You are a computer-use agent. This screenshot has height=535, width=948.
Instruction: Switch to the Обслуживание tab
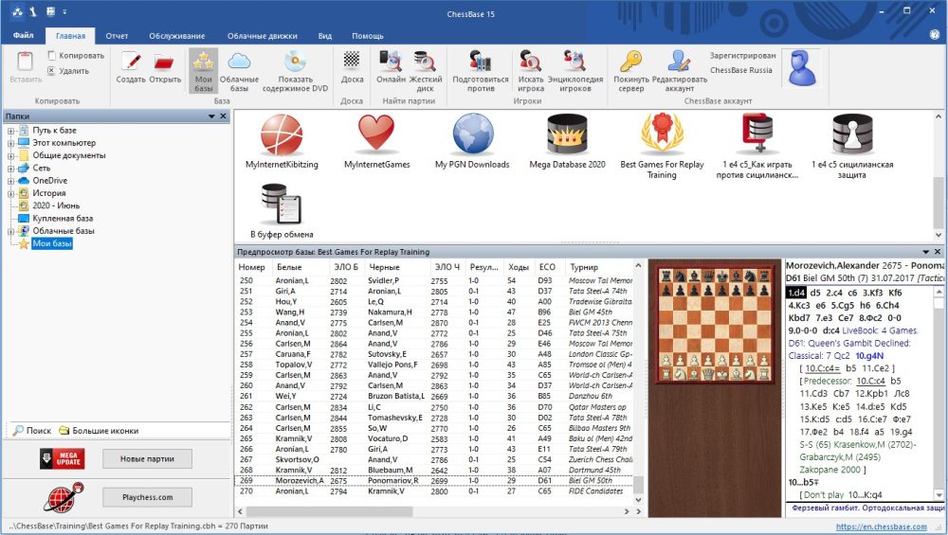pyautogui.click(x=177, y=36)
